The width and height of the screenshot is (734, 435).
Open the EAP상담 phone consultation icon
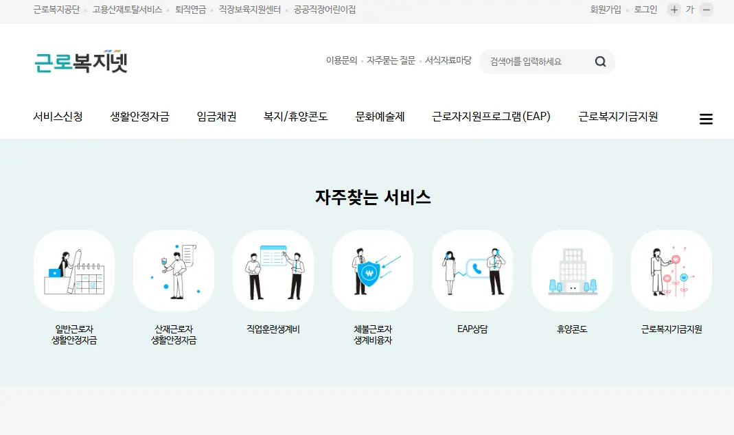pos(472,270)
